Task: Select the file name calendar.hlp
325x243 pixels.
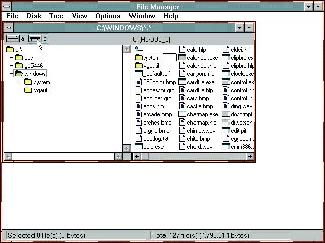Action: point(202,66)
